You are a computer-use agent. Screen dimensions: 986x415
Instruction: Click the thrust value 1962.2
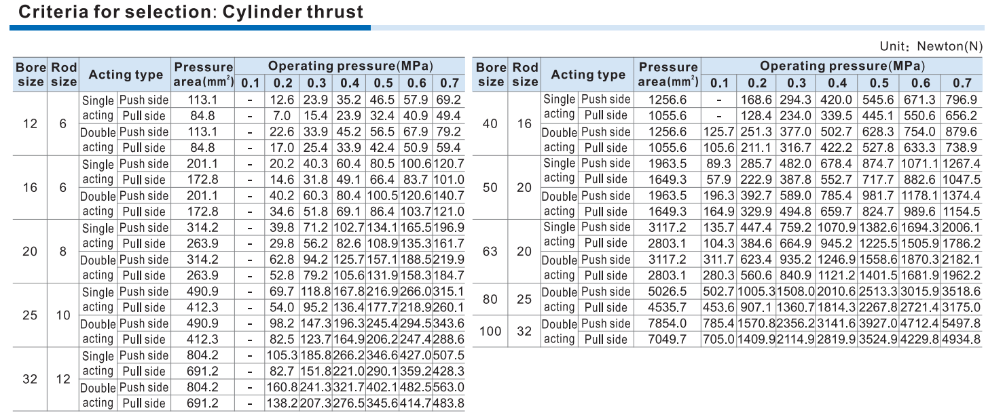click(962, 275)
